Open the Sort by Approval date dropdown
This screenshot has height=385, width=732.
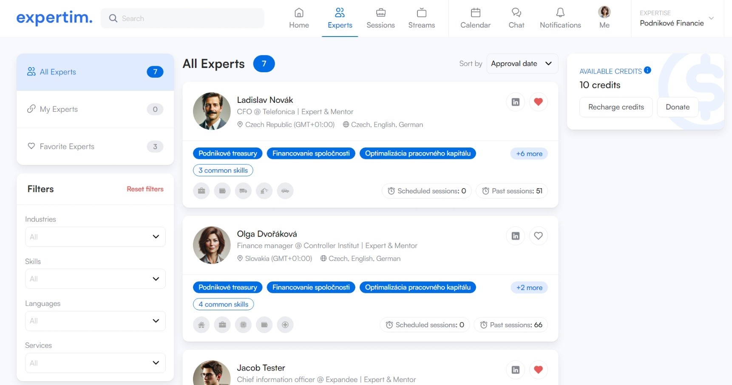pyautogui.click(x=522, y=64)
